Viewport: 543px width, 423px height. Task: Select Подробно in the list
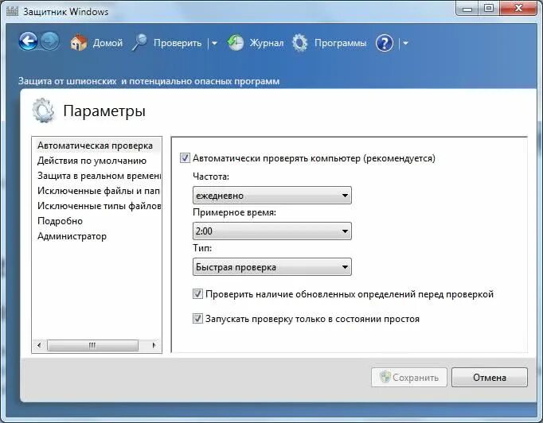click(60, 221)
